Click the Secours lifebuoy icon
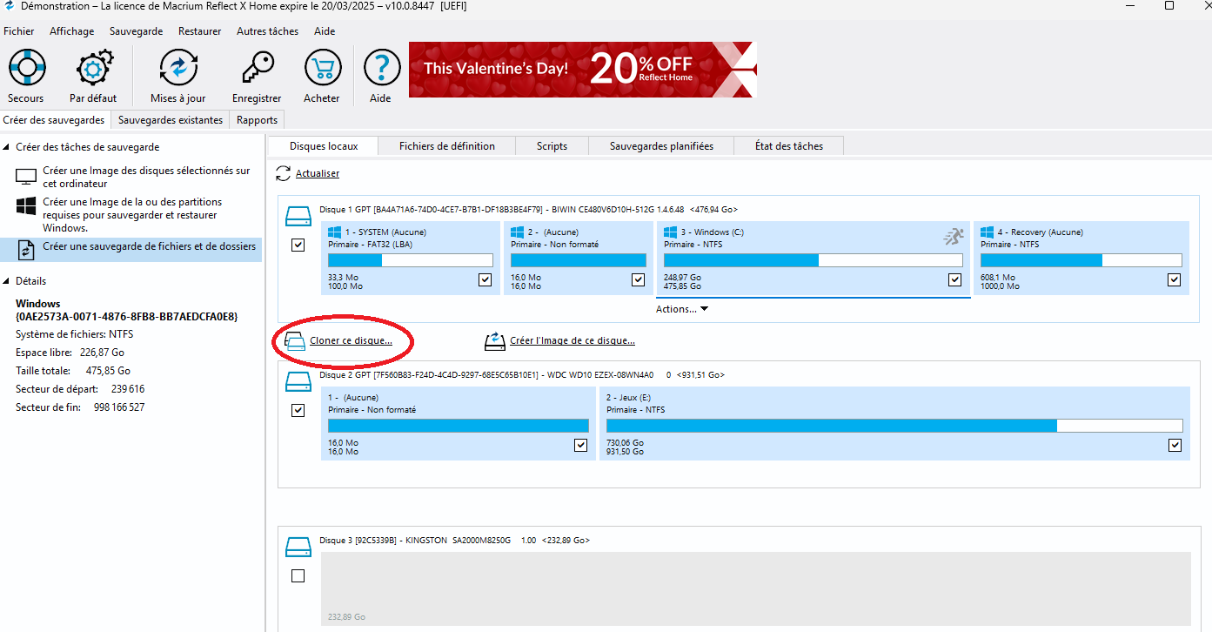The image size is (1212, 632). (x=26, y=69)
